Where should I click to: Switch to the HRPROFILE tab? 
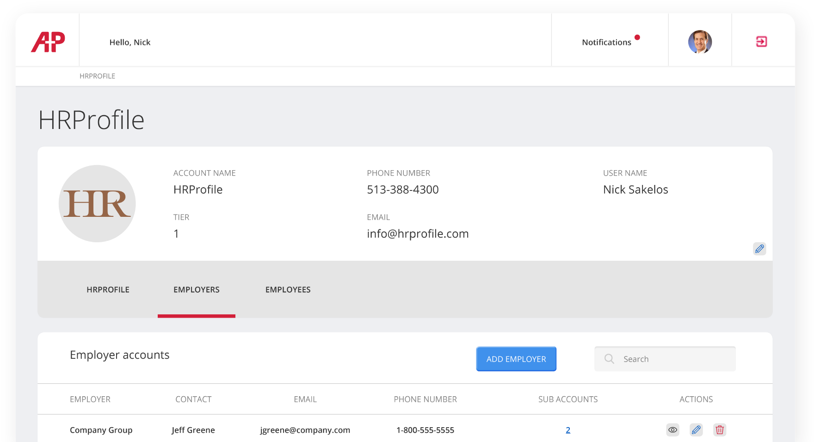(x=108, y=289)
